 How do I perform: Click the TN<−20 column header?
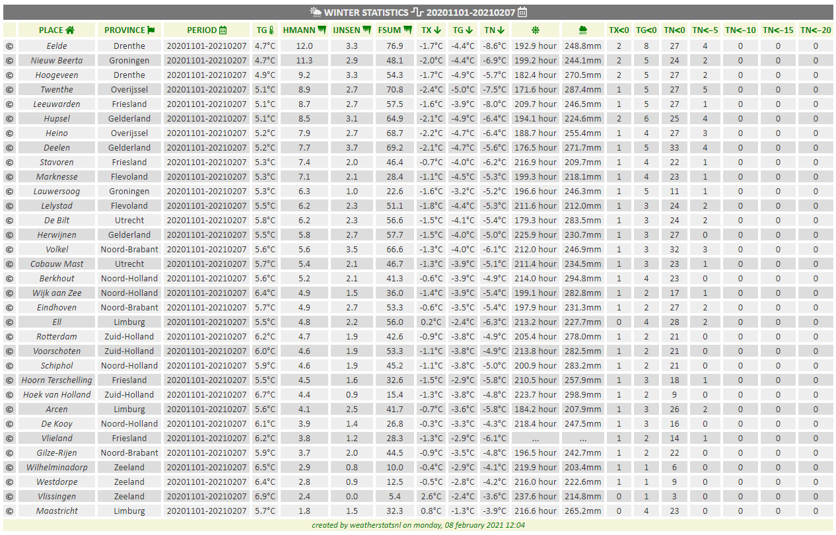click(x=816, y=30)
